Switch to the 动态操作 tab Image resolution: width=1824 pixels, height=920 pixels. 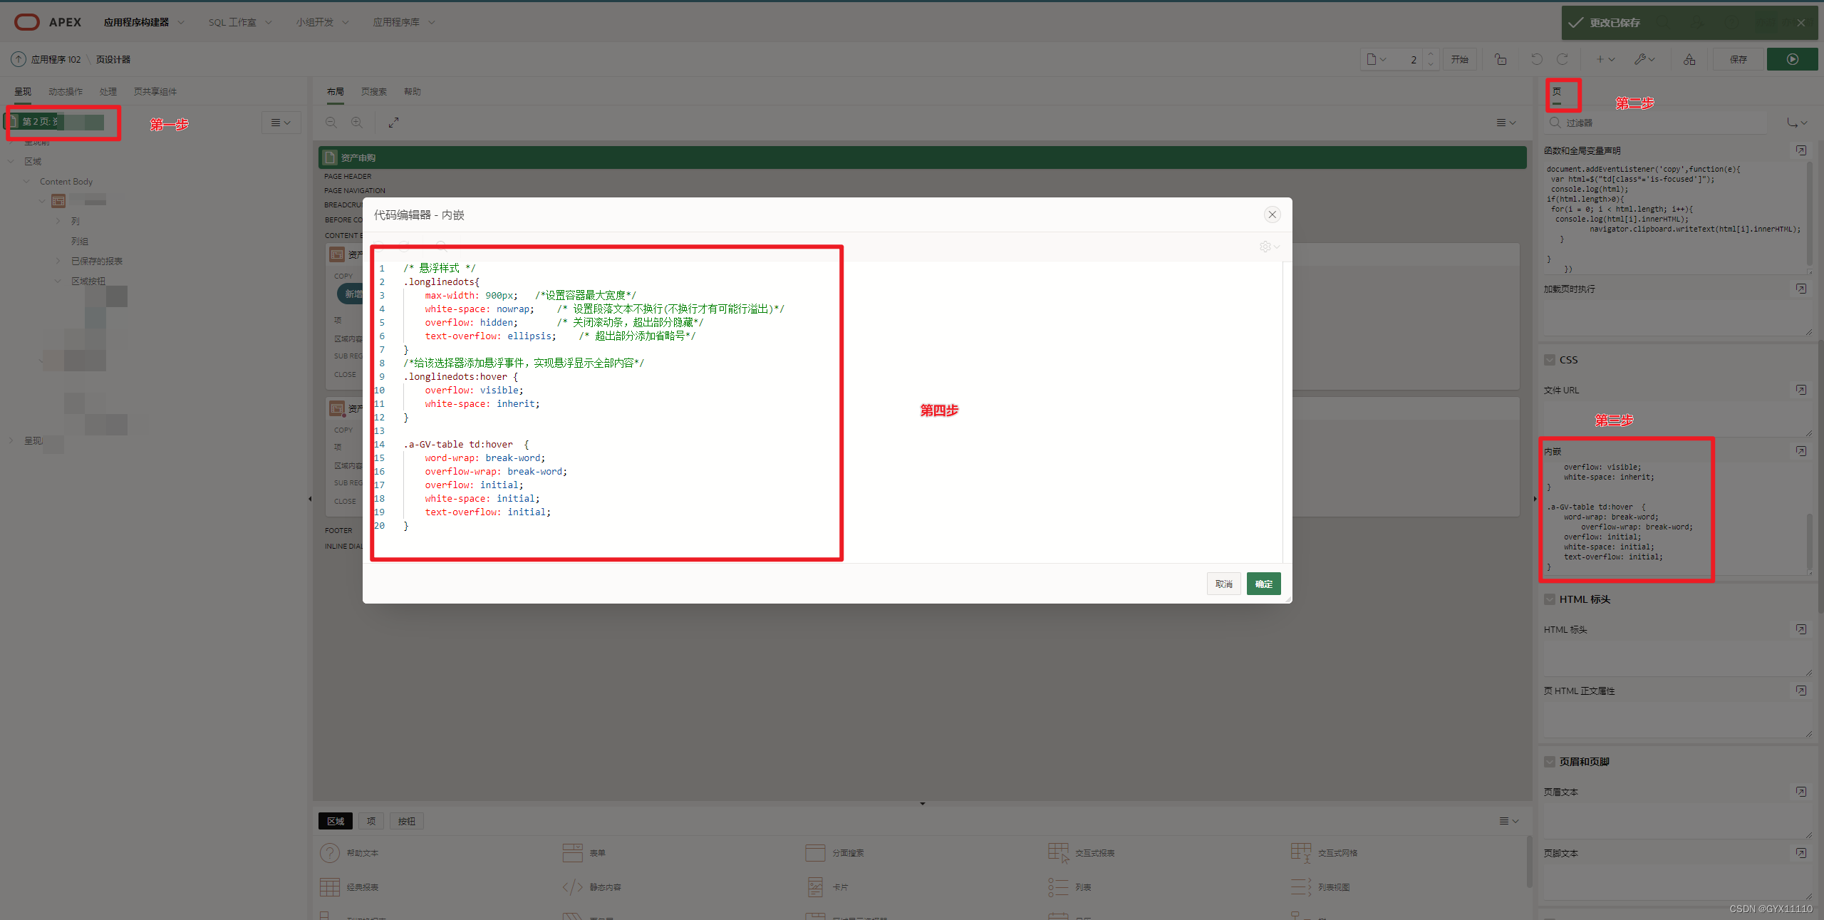tap(66, 91)
